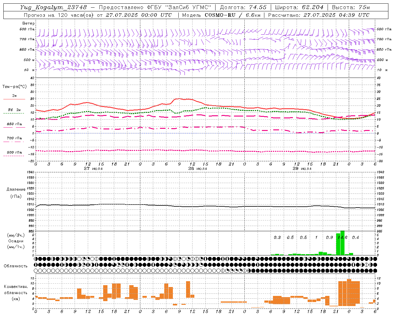Click the 'Рассчитано: 27.07.2025 04:39 UTC' timestamp
393x314 pixels.
pos(319,15)
